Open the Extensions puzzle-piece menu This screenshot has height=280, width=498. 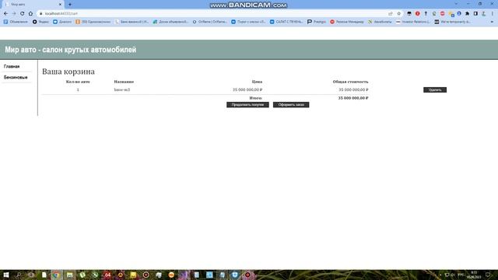pos(467,14)
